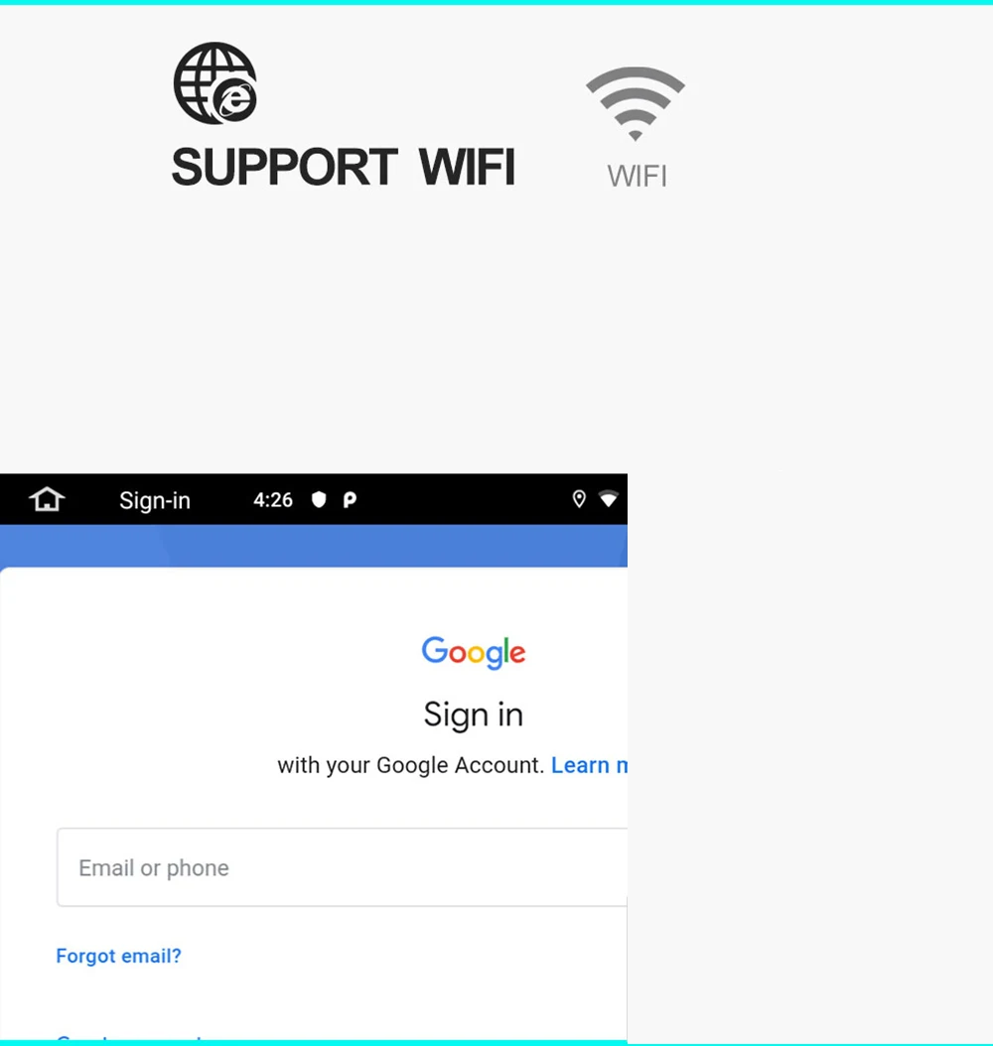Click the Sign in heading

coord(473,716)
